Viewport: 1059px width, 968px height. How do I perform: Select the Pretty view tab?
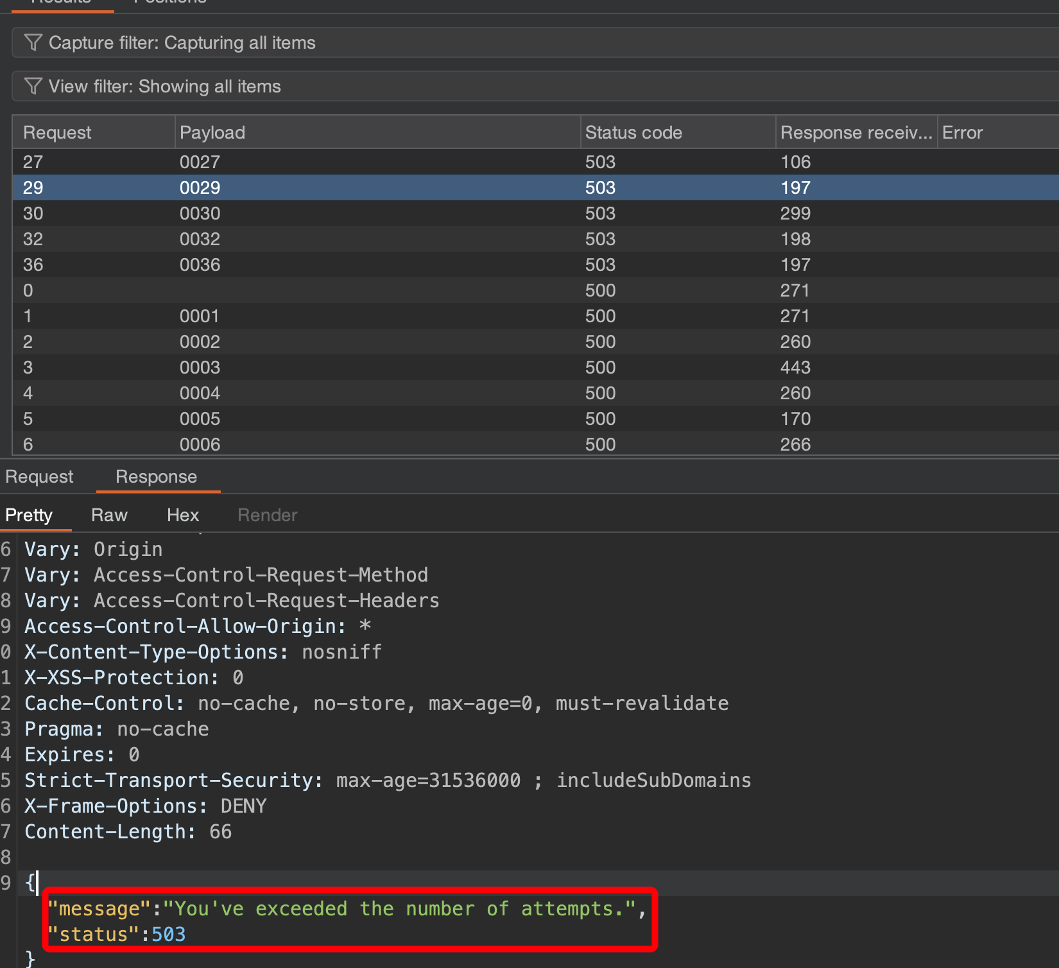pos(29,515)
